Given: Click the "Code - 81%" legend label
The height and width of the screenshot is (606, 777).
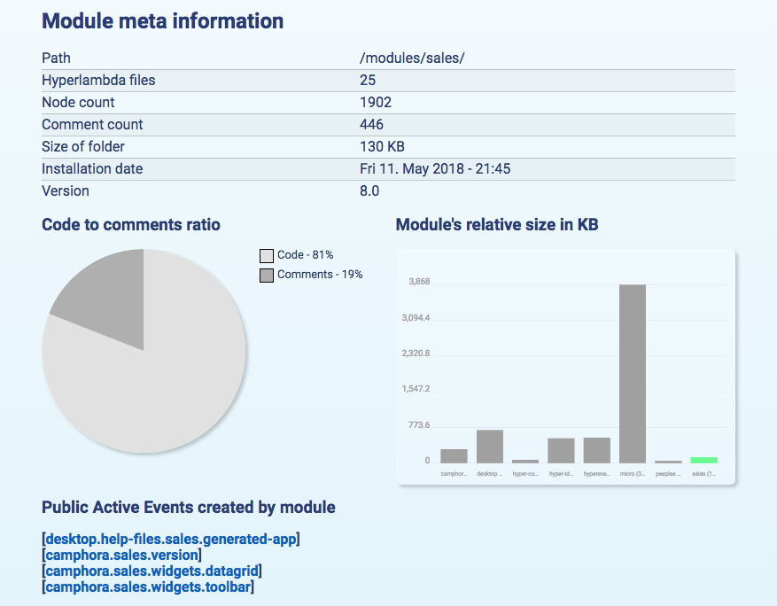Looking at the screenshot, I should pyautogui.click(x=306, y=255).
